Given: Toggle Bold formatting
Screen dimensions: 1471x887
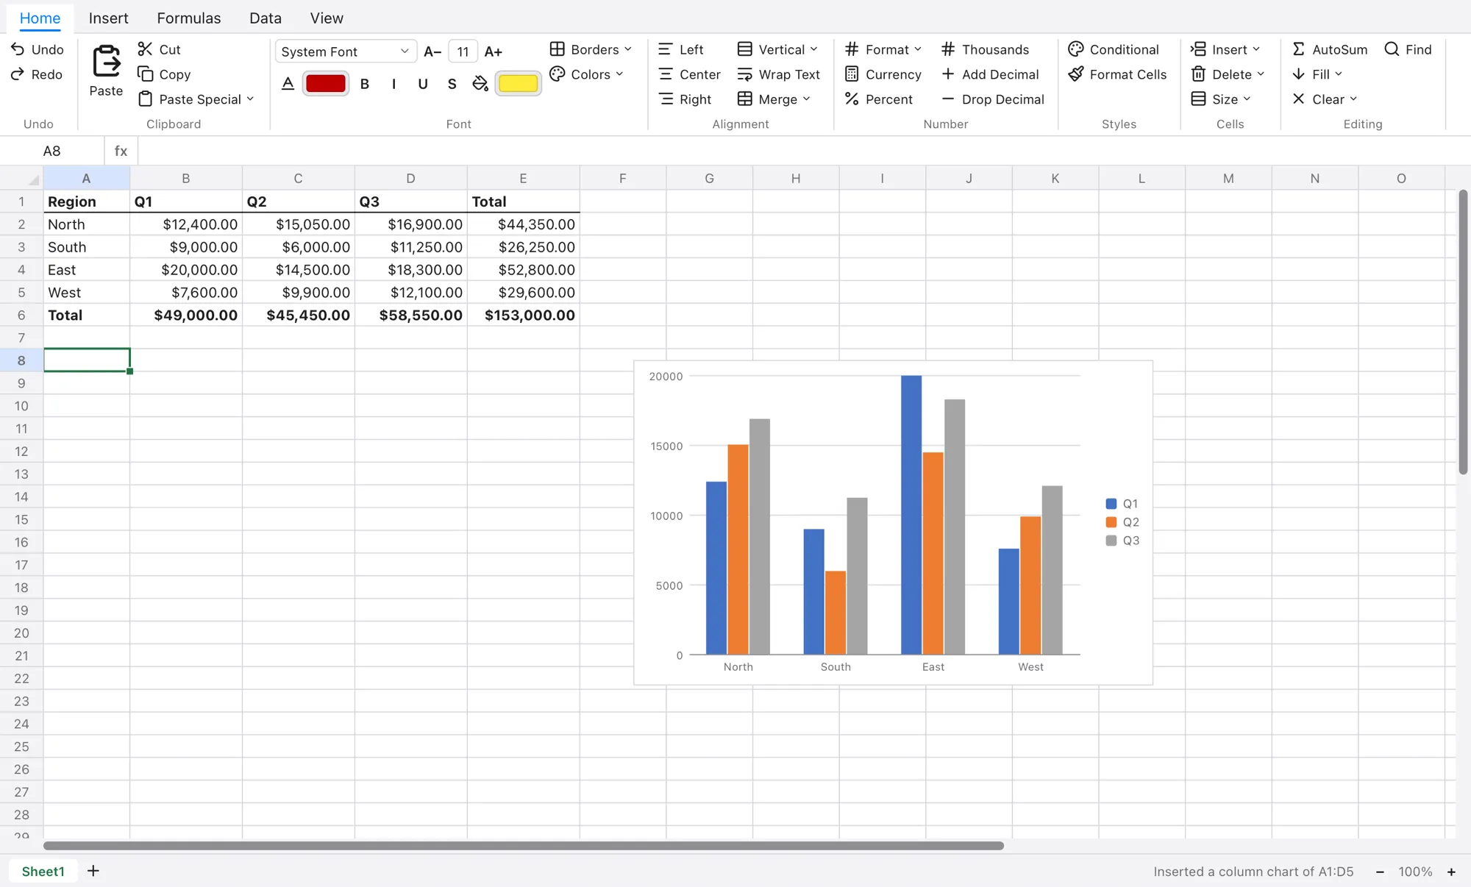Looking at the screenshot, I should click(365, 84).
